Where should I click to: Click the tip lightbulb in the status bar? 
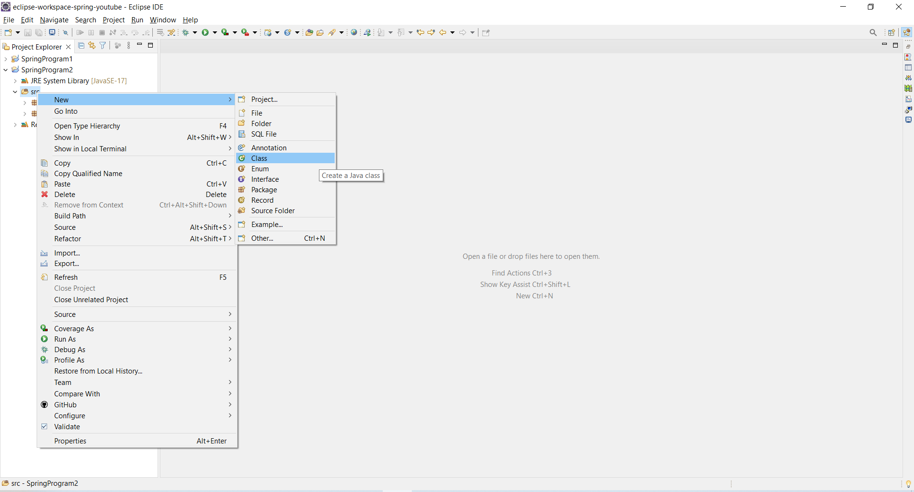(908, 484)
